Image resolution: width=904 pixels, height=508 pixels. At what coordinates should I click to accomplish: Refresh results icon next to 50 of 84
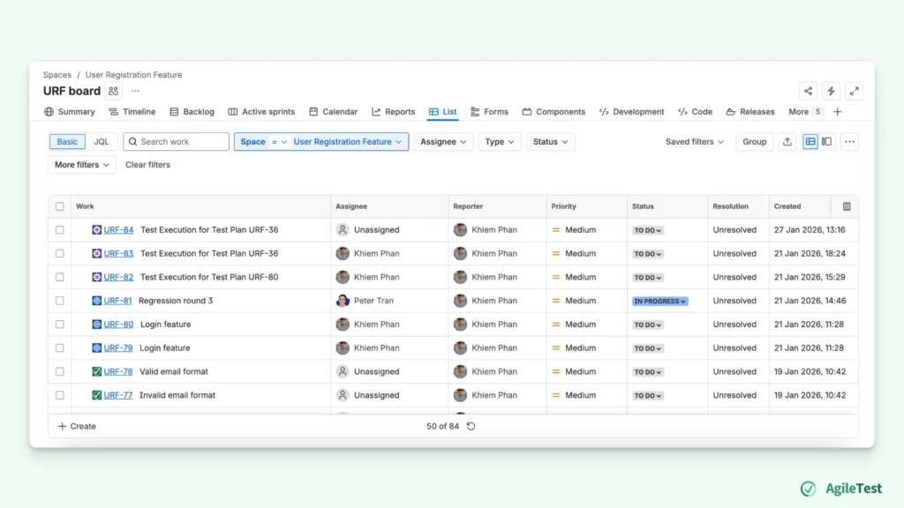pos(471,426)
